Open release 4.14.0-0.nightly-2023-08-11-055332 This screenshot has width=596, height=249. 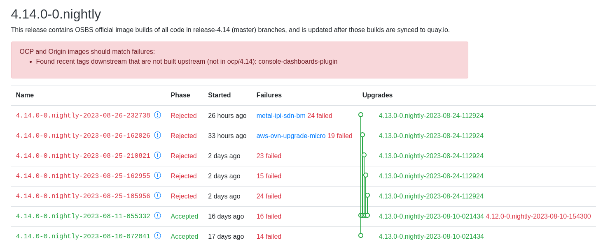pyautogui.click(x=83, y=217)
